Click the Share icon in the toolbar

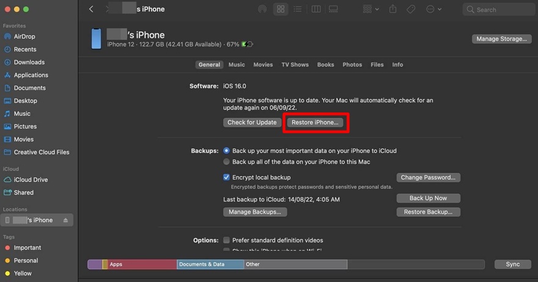392,10
